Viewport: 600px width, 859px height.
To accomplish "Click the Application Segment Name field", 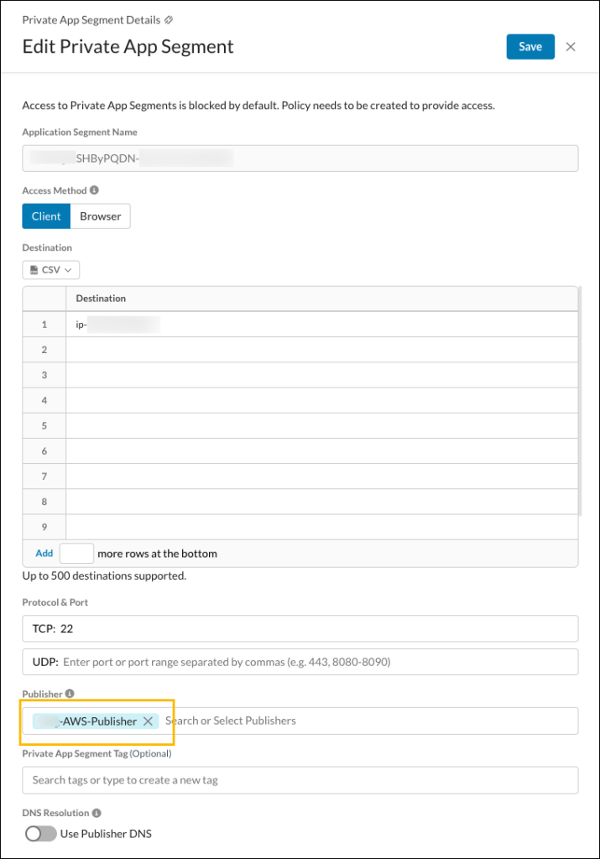I will 300,159.
